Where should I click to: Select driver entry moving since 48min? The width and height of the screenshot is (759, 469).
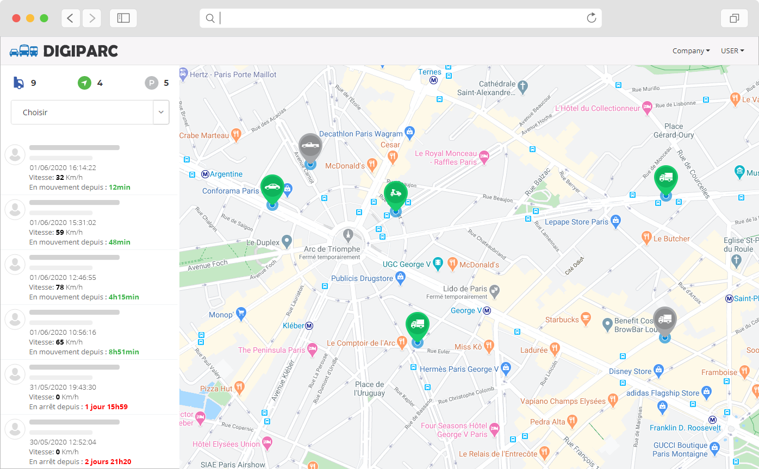(90, 222)
